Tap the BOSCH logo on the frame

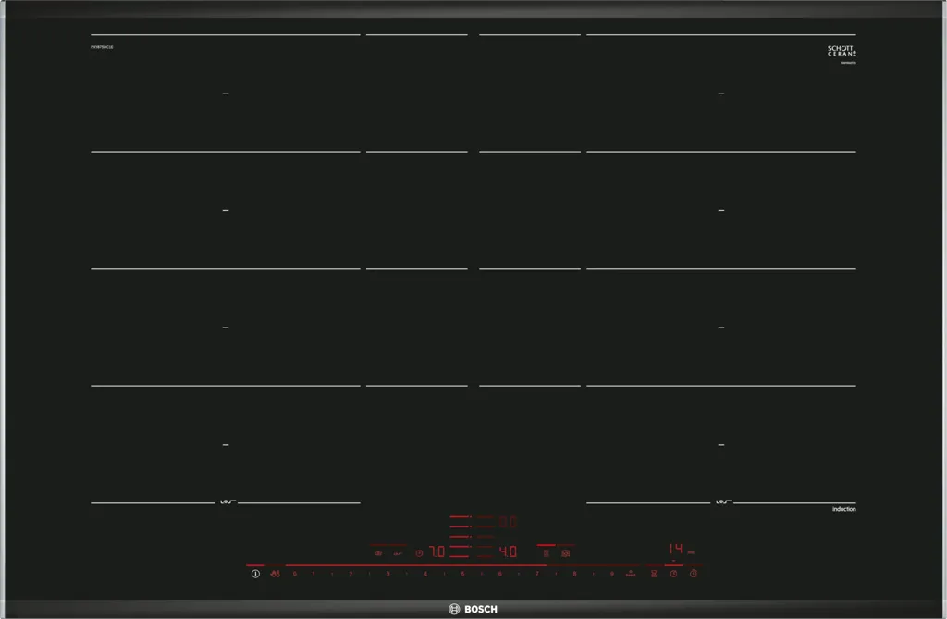(473, 610)
